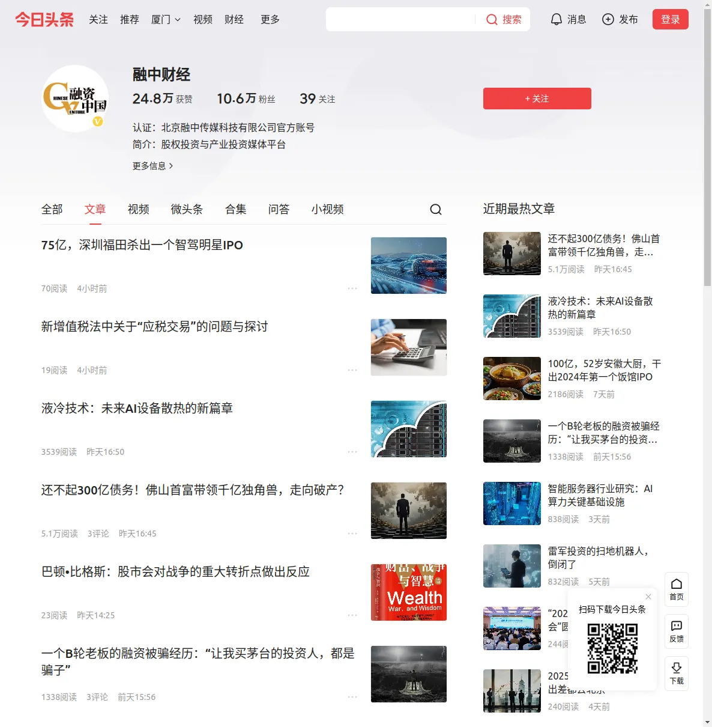Select the 文章 tab

tap(95, 209)
